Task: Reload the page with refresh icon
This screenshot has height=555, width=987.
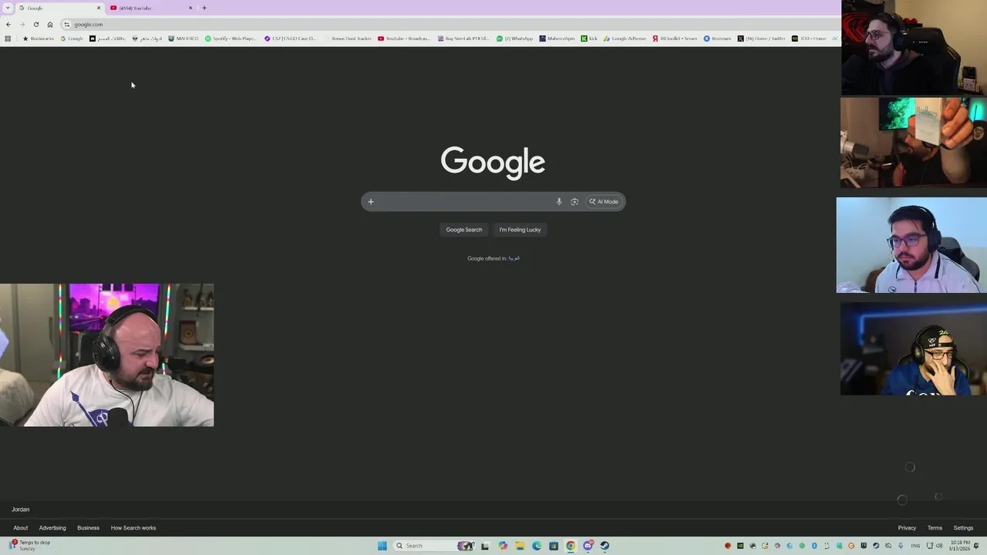Action: (x=36, y=25)
